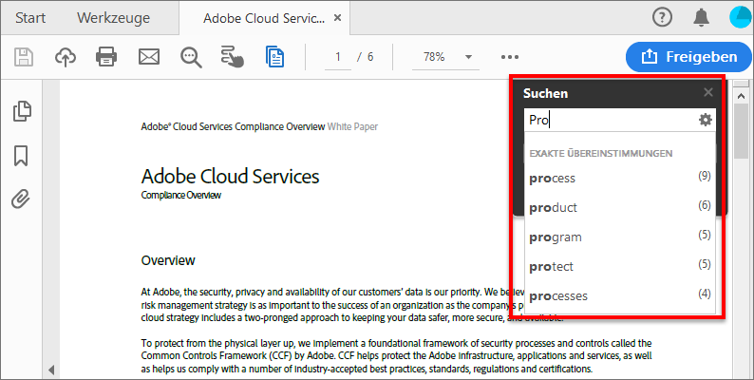
Task: Click the upload to cloud icon
Action: [66, 57]
